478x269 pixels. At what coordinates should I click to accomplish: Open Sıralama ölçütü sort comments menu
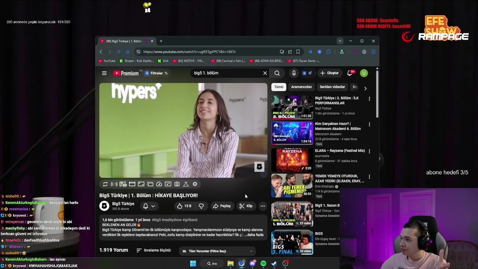coord(154,250)
